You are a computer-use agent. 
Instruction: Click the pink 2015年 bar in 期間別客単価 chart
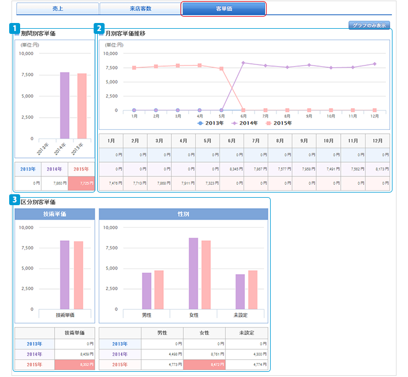coord(82,106)
